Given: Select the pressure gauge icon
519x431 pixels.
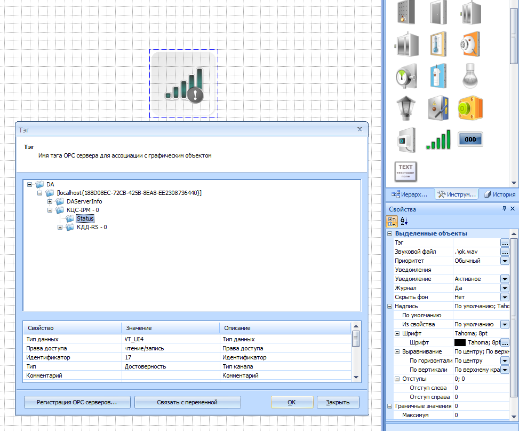Looking at the screenshot, I should [x=405, y=76].
